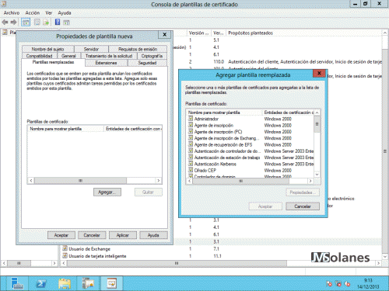Click Nombre para mostrar plantilla header in Agregar dialog
389x291 pixels.
coord(225,113)
